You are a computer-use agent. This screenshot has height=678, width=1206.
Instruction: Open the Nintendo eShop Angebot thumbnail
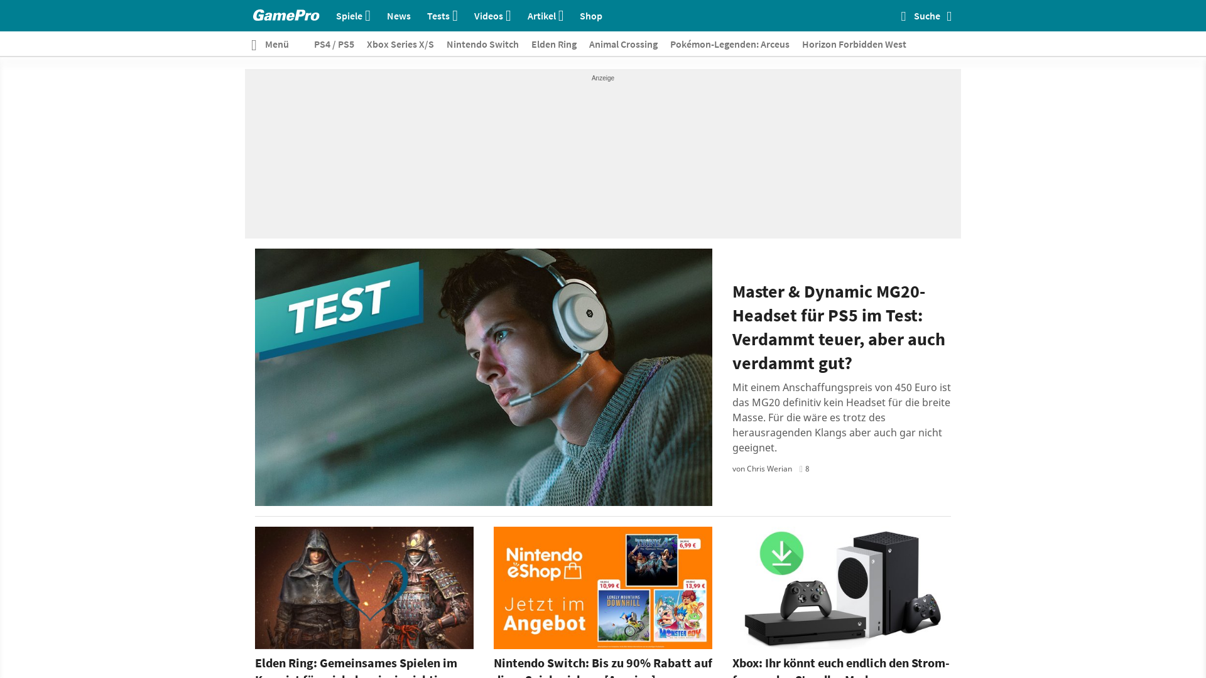point(603,588)
